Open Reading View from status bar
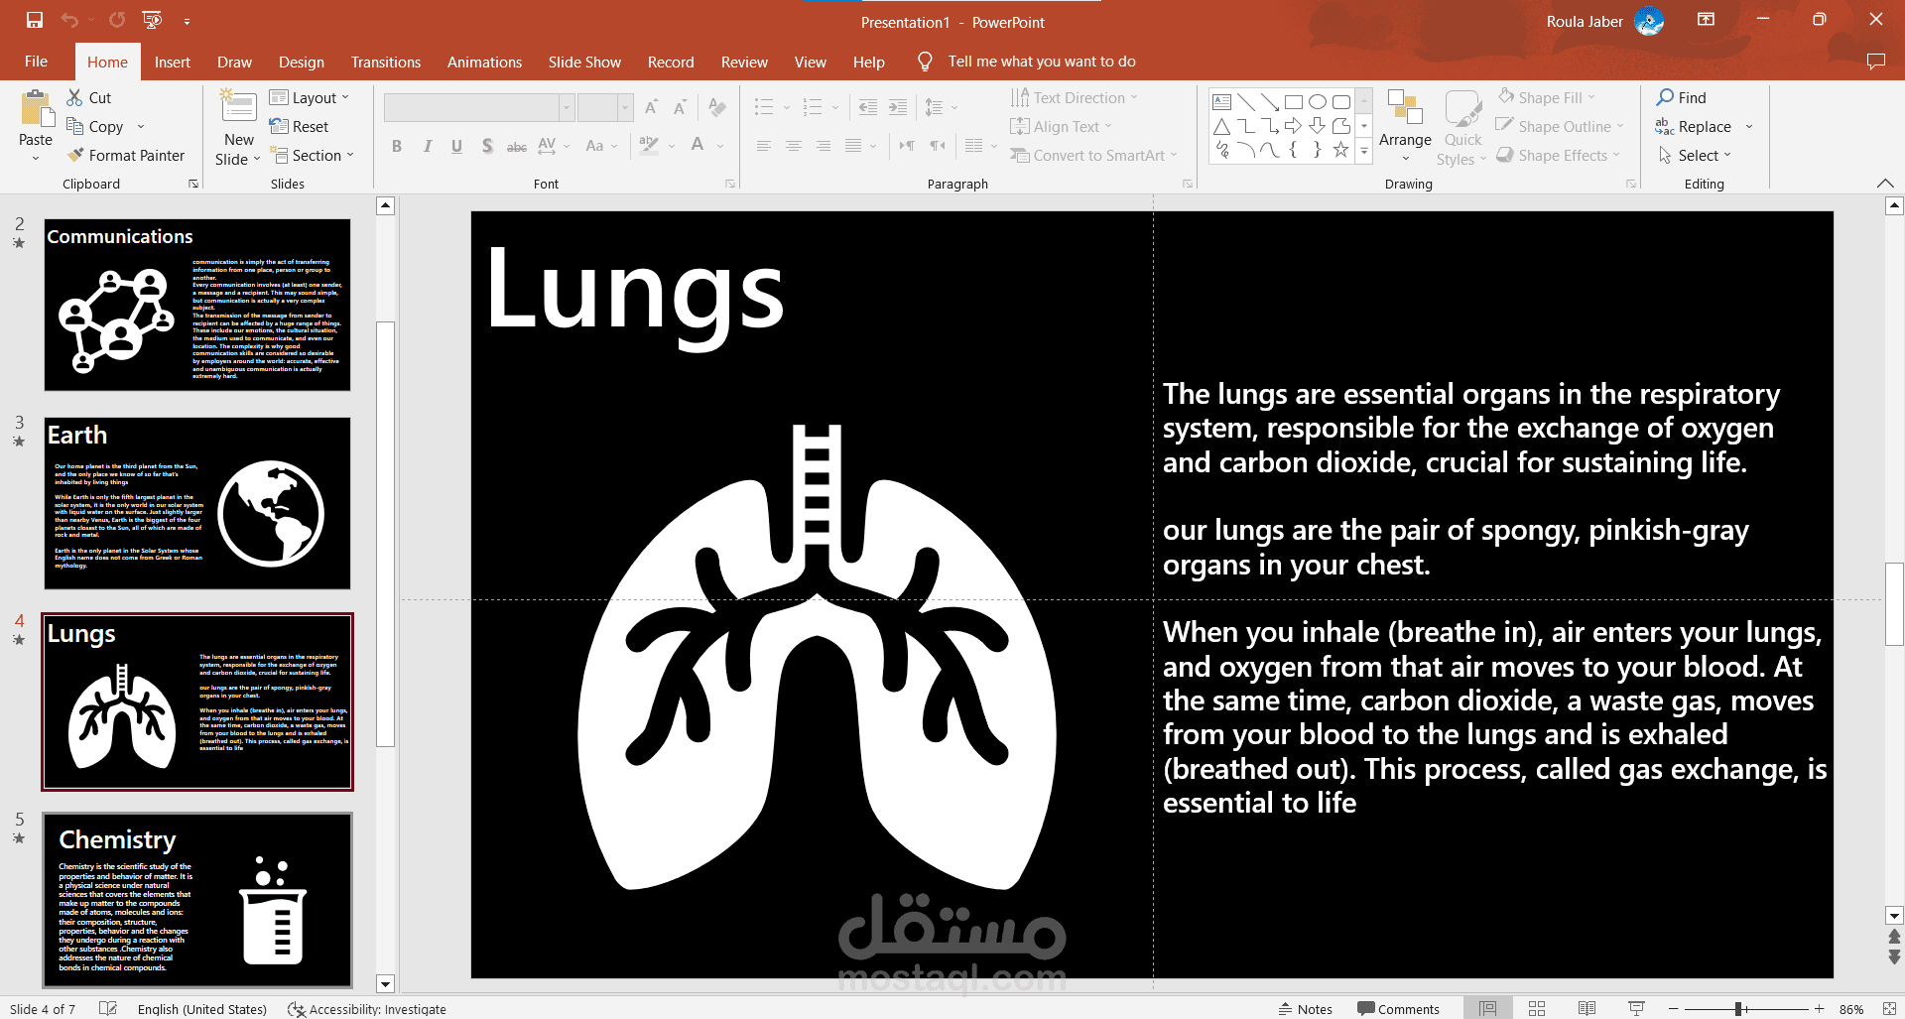The width and height of the screenshot is (1905, 1019). click(1587, 1008)
